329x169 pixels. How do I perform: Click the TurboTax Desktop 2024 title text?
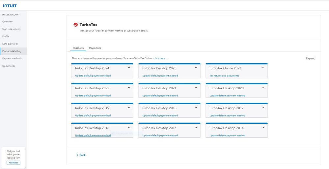coord(92,68)
